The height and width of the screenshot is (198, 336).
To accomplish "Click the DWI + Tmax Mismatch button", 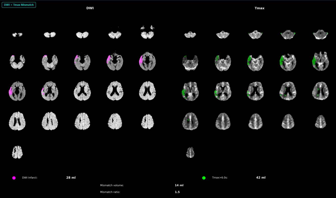I will (x=19, y=5).
